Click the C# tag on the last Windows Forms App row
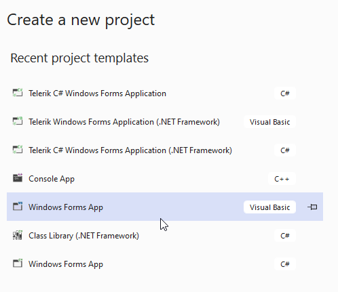Image resolution: width=338 pixels, height=292 pixels. 285,264
